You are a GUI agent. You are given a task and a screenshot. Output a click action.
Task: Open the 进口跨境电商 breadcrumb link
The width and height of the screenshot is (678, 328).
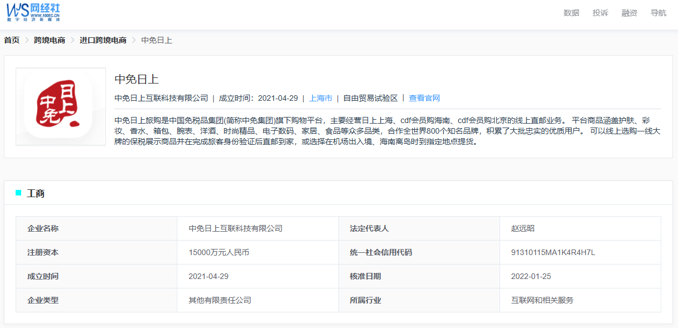[103, 40]
